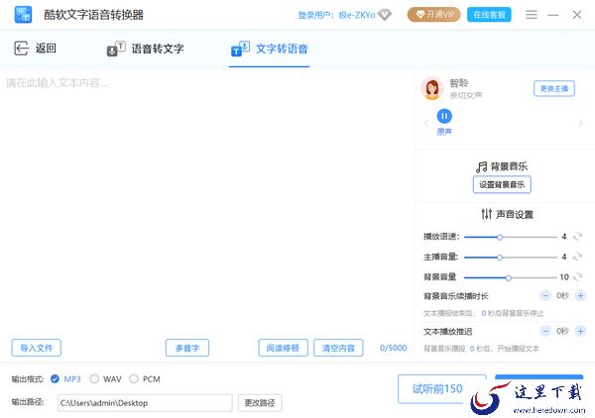Viewport: 595px width, 418px height.
Task: Click the logged-in username 极e-ZKYo
Action: click(357, 15)
